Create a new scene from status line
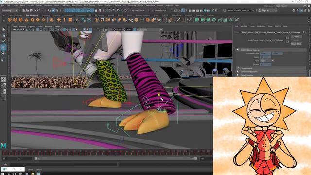Image resolution: width=311 pixels, height=175 pixels. pyautogui.click(x=24, y=10)
